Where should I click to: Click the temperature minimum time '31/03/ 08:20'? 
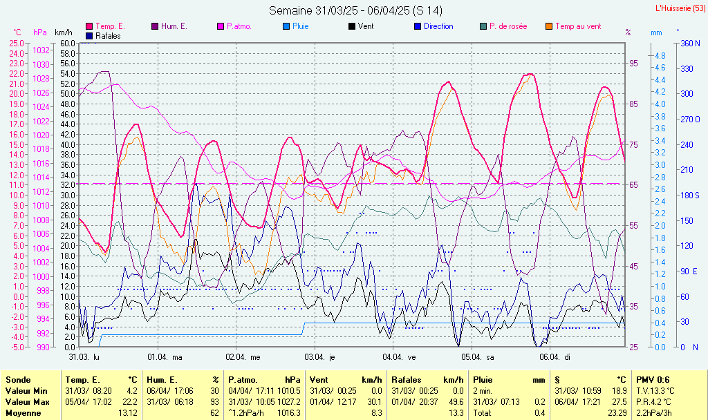click(88, 391)
